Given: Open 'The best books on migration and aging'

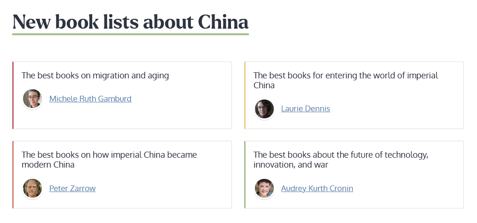Looking at the screenshot, I should (x=95, y=75).
